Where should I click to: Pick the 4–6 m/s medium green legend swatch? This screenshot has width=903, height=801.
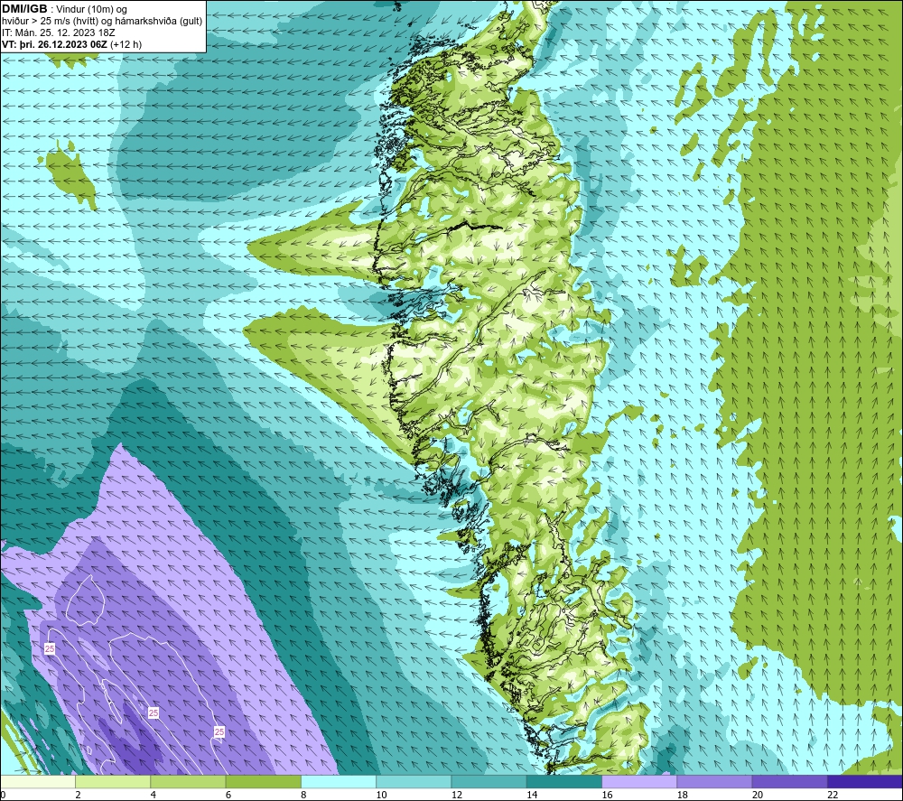189,781
